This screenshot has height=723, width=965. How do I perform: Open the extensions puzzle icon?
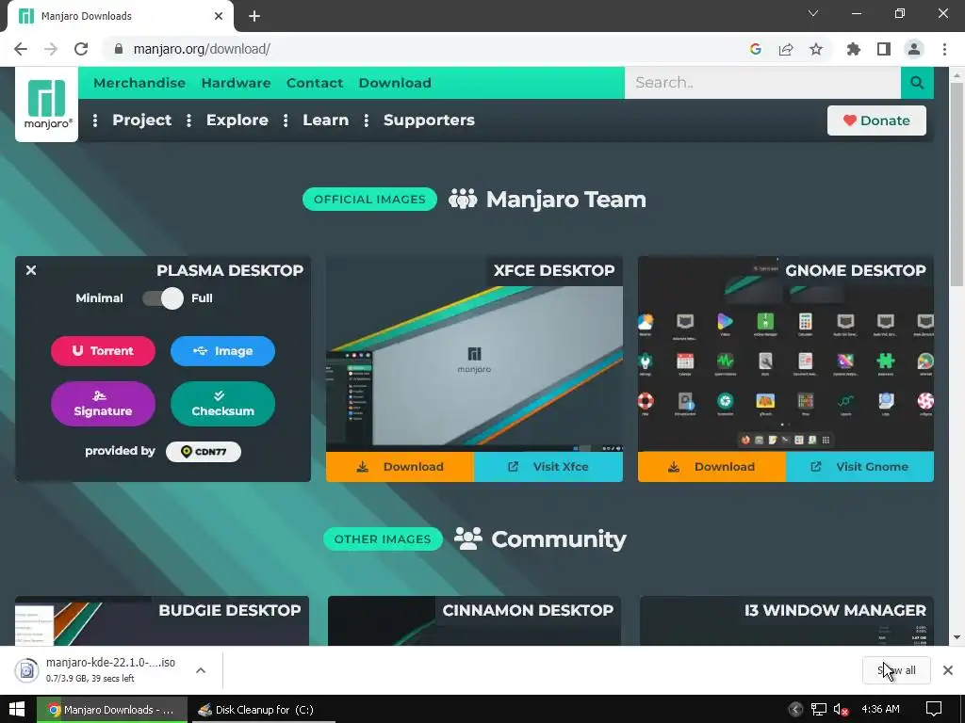[x=854, y=49]
